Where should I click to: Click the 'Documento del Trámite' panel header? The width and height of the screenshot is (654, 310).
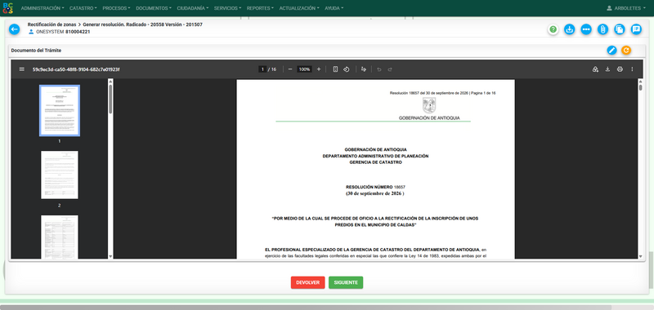coord(36,51)
